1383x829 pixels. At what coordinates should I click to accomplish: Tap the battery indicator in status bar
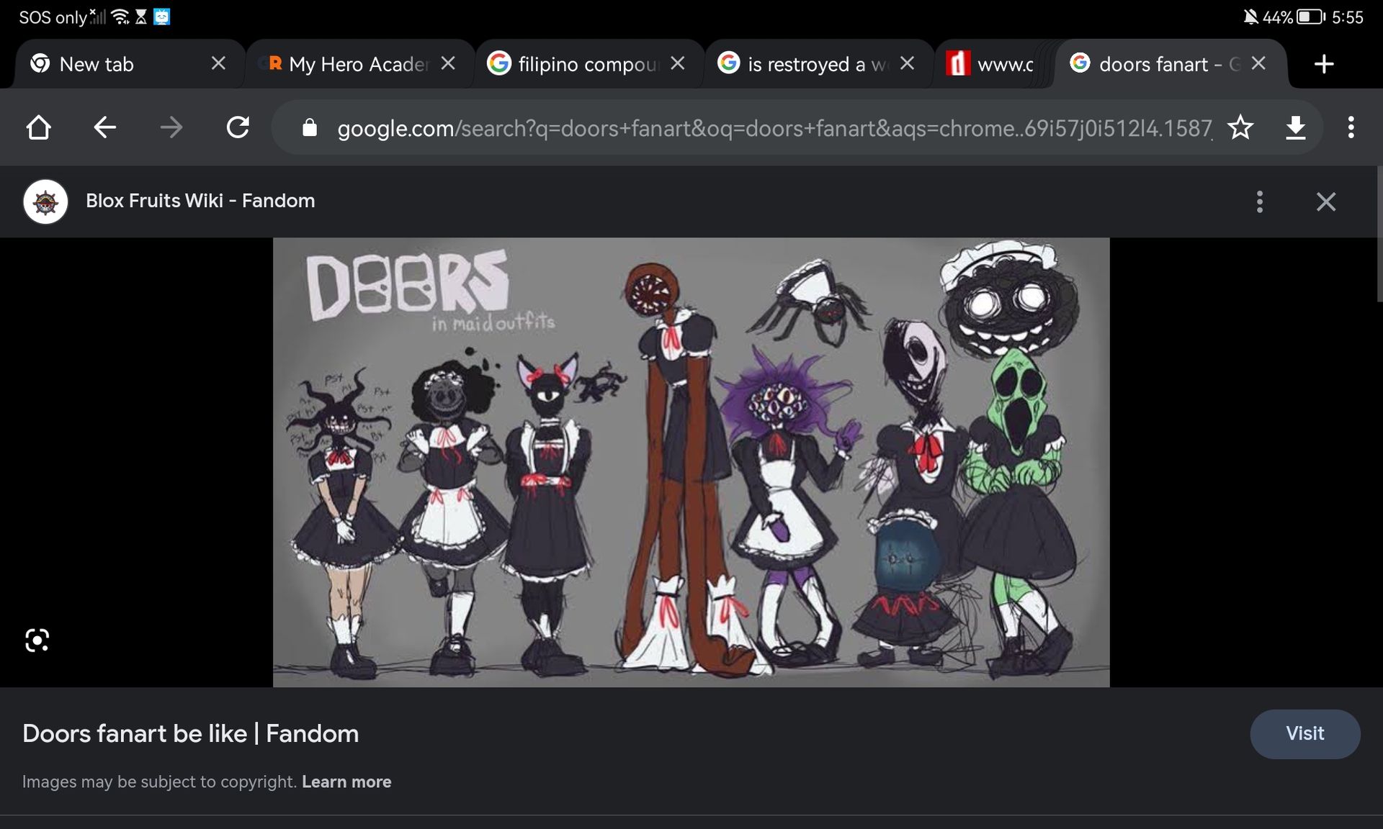(1311, 17)
